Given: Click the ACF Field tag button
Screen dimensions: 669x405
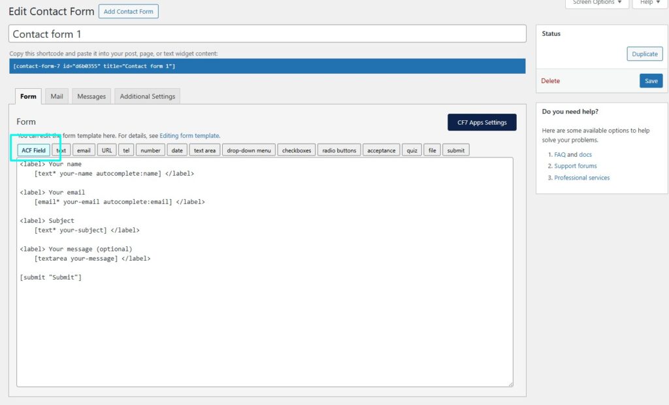Looking at the screenshot, I should point(33,150).
